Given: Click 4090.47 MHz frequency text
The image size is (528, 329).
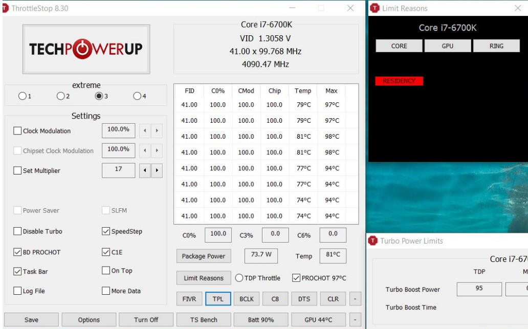Looking at the screenshot, I should [266, 64].
